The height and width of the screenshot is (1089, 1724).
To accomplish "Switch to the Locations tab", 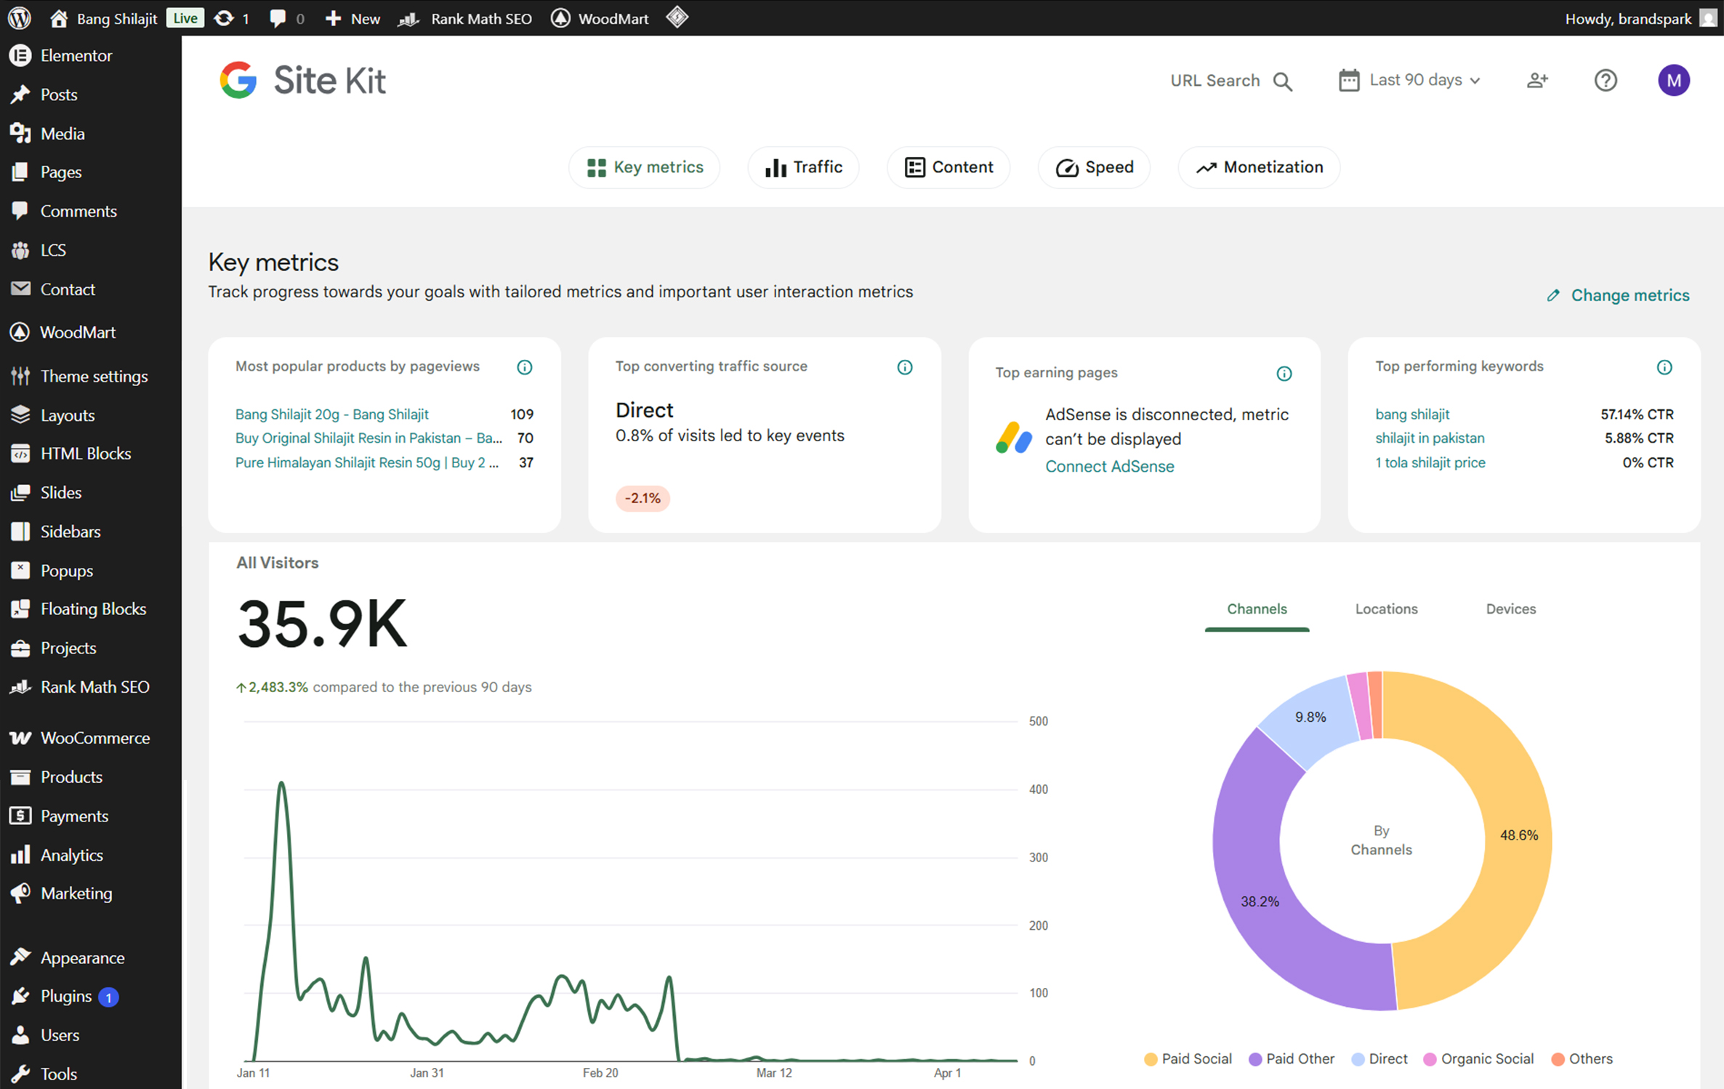I will pyautogui.click(x=1386, y=609).
